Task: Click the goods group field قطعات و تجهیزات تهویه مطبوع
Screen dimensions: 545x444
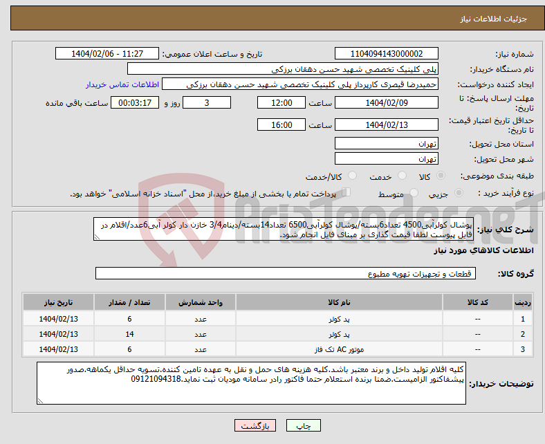Action: click(x=286, y=273)
